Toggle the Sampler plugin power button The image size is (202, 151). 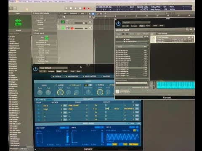pyautogui.click(x=35, y=69)
